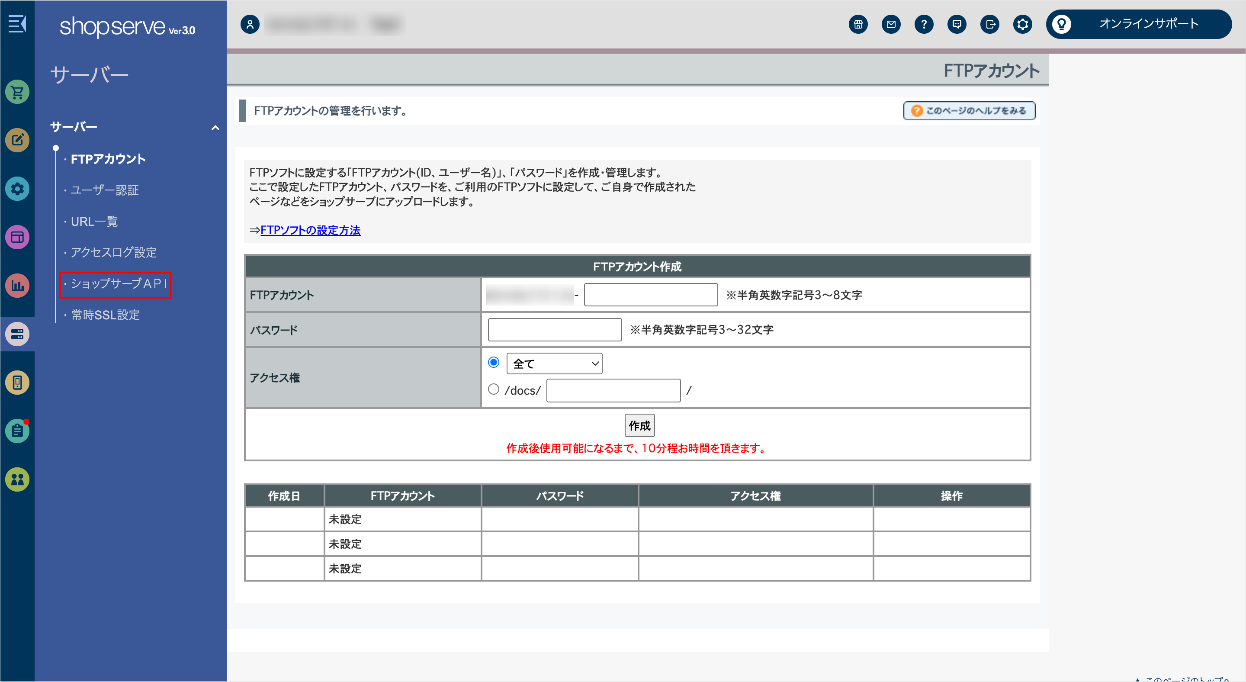Collapse the サーバー menu section chevron
This screenshot has width=1246, height=682.
tap(215, 128)
